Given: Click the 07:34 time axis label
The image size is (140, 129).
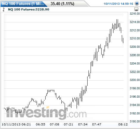Looking at the screenshot, I should click(x=83, y=124).
